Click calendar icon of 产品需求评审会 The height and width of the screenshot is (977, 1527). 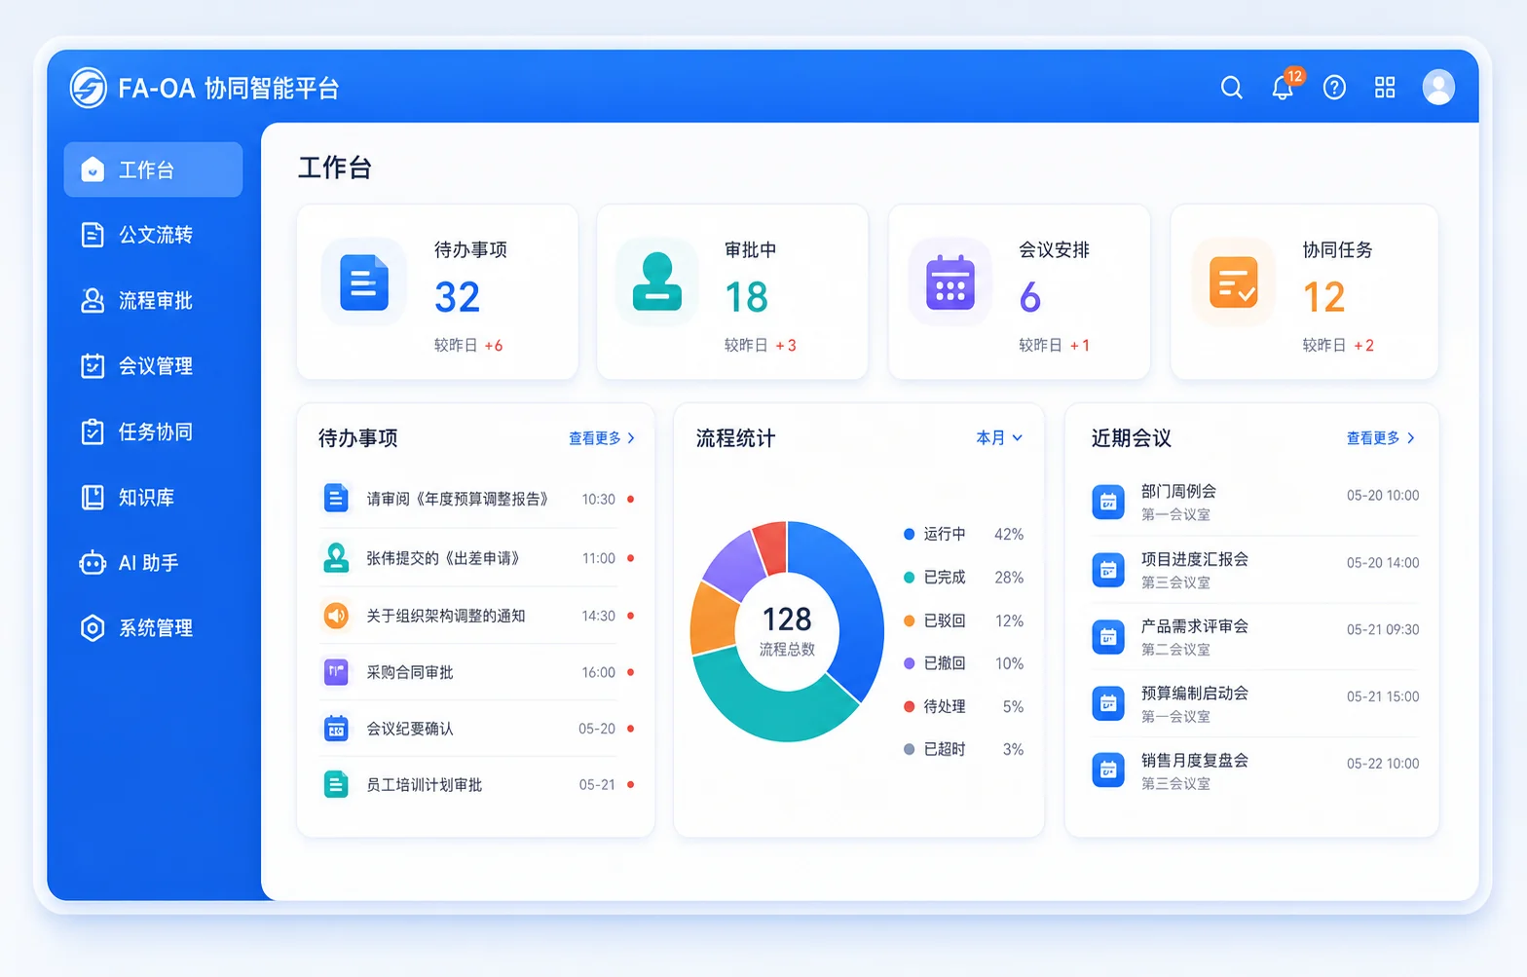click(x=1108, y=637)
